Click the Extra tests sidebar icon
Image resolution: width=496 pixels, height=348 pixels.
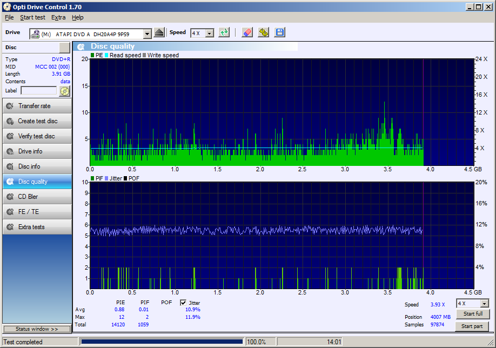coord(10,227)
